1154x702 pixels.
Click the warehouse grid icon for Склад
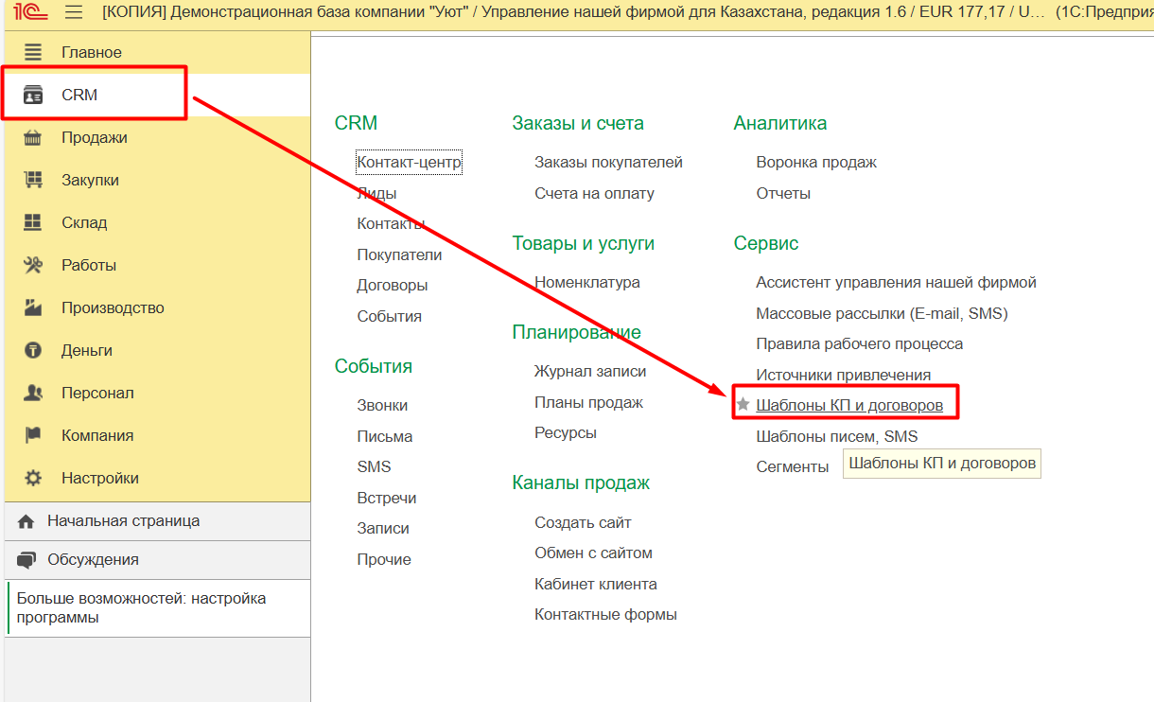pos(33,223)
